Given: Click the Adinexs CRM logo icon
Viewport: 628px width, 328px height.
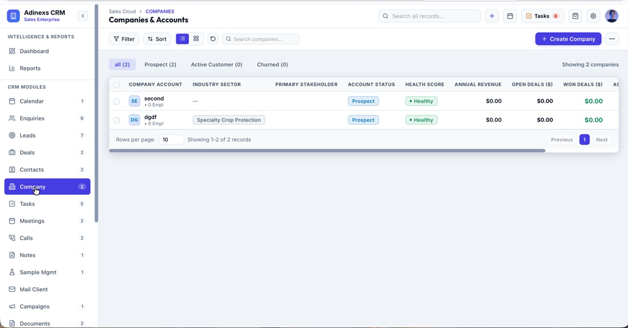Looking at the screenshot, I should coord(13,16).
